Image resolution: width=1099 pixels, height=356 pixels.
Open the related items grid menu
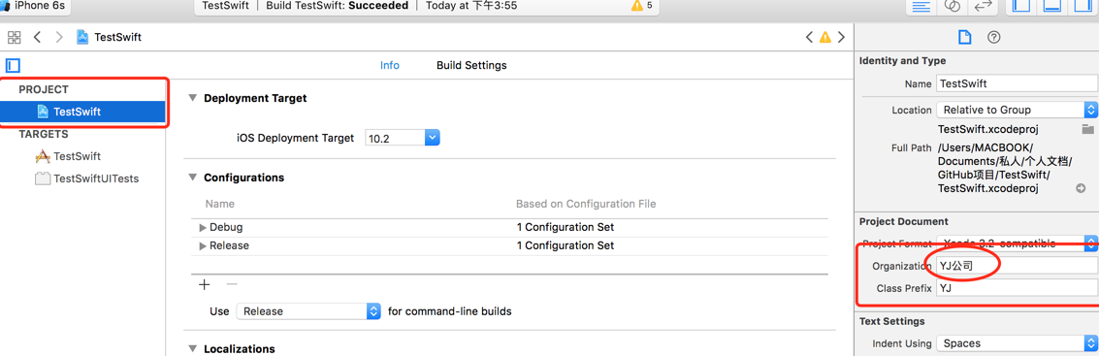14,37
